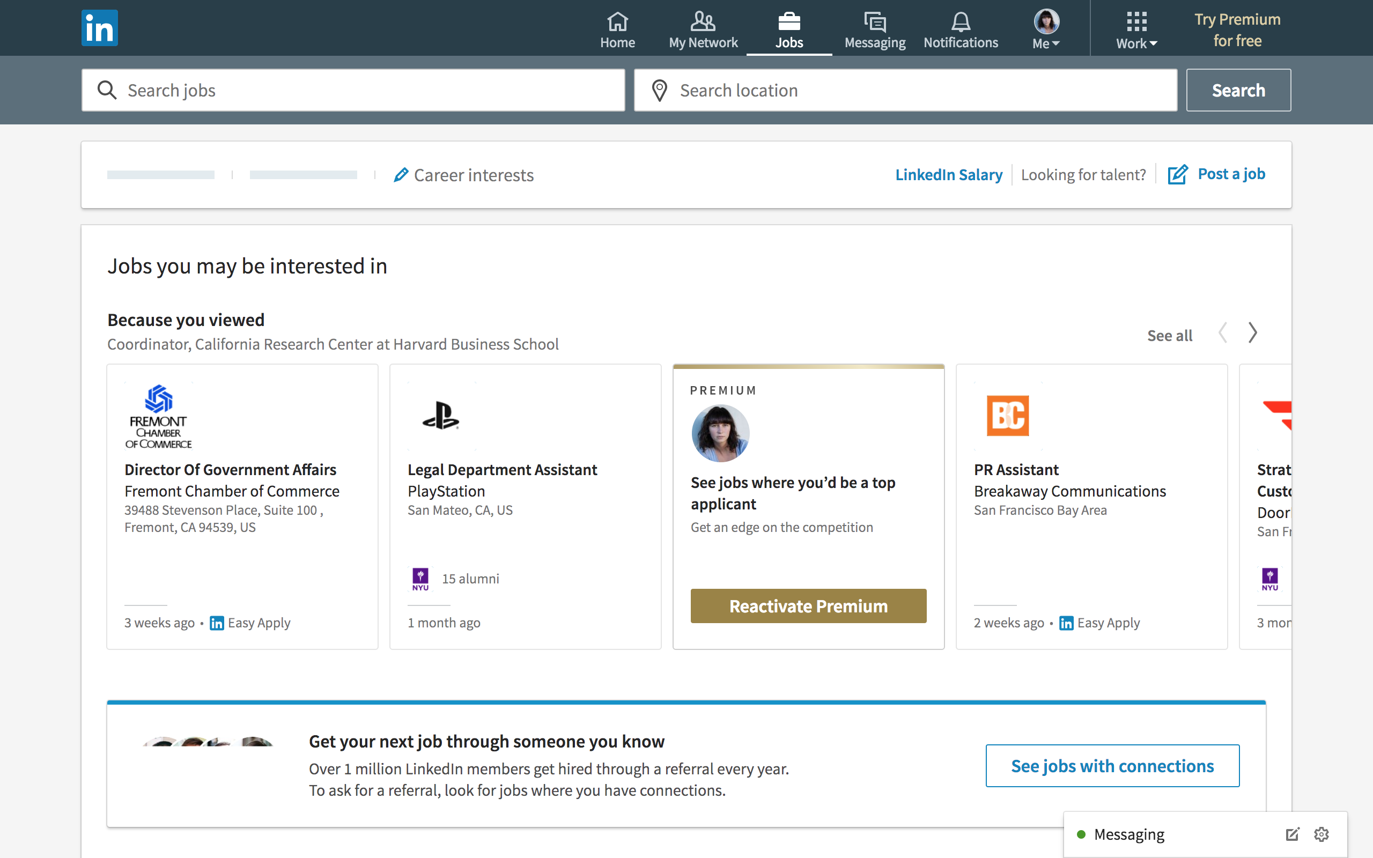
Task: Edit Career interests via pencil icon
Action: click(x=401, y=175)
